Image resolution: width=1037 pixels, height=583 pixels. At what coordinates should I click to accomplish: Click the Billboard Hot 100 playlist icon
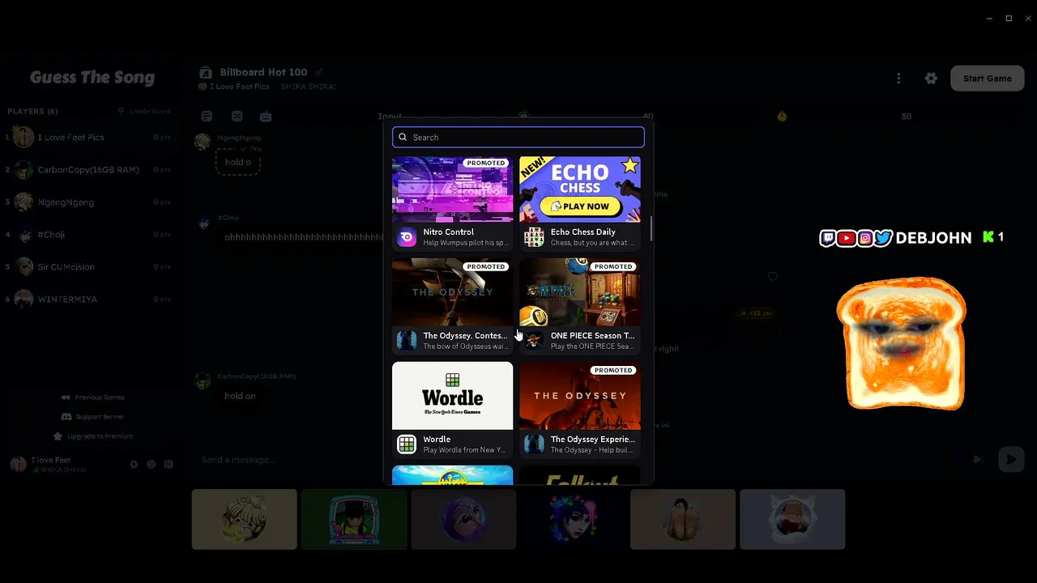click(206, 73)
